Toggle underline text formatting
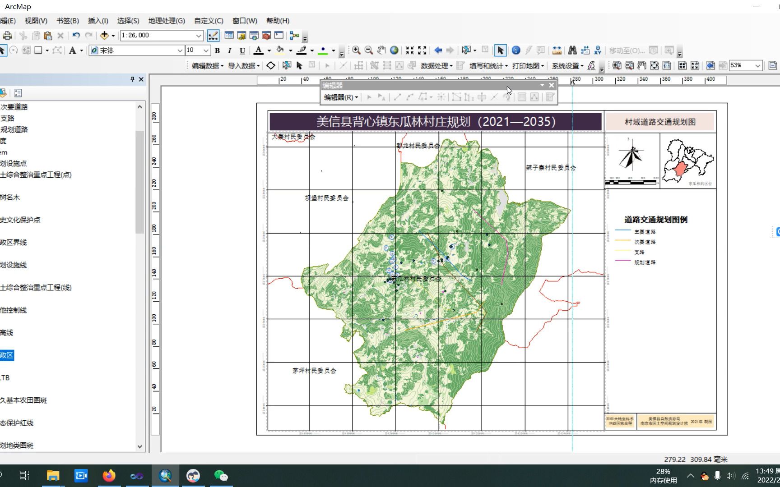This screenshot has height=487, width=780. [242, 51]
